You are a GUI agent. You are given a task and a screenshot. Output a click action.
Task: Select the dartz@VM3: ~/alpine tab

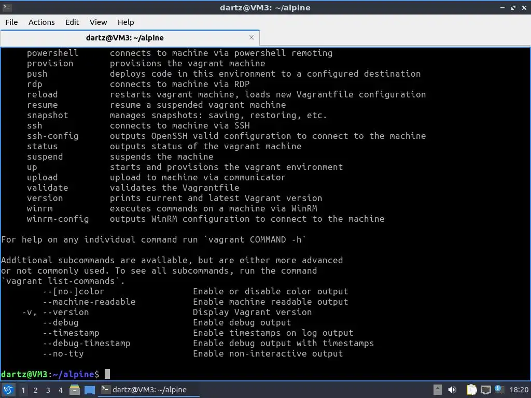(x=130, y=37)
